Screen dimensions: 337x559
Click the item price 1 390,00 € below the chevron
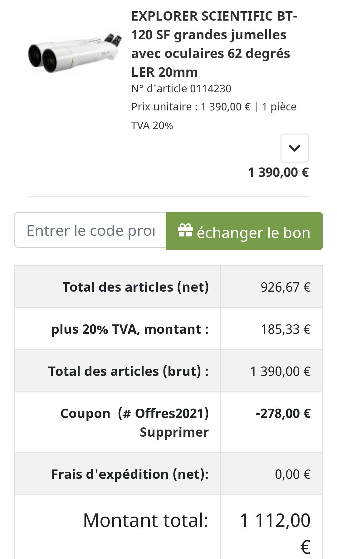[278, 172]
